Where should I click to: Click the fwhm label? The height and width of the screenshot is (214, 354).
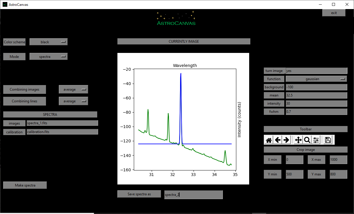click(x=274, y=111)
